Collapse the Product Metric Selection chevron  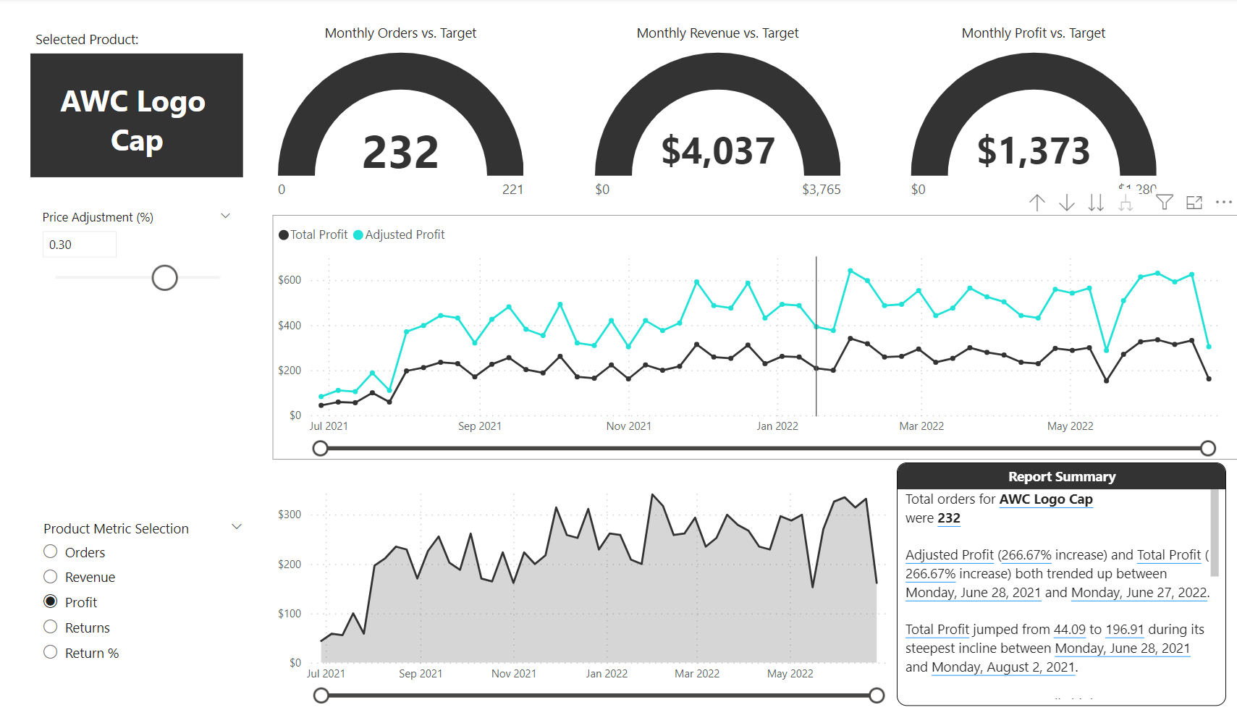click(x=236, y=527)
